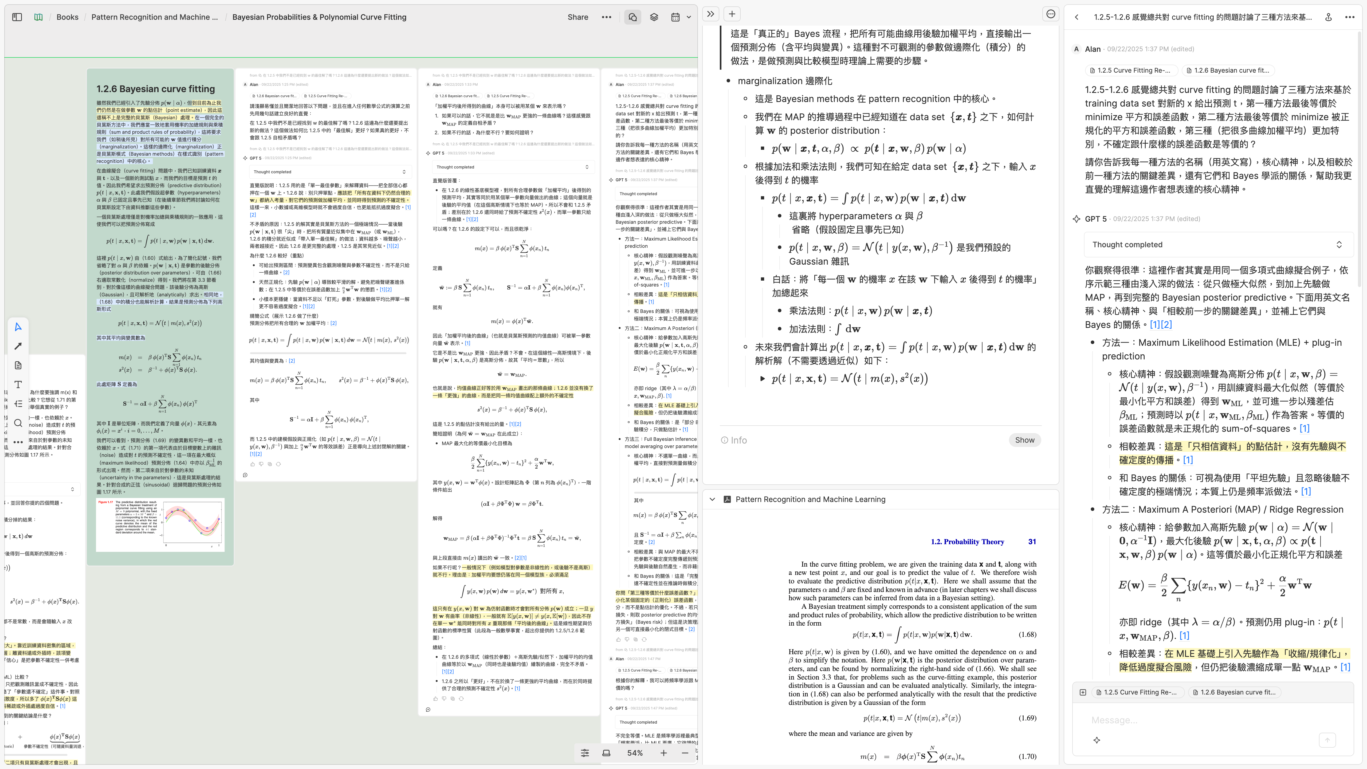Go back using the chat panel arrow

[1076, 17]
